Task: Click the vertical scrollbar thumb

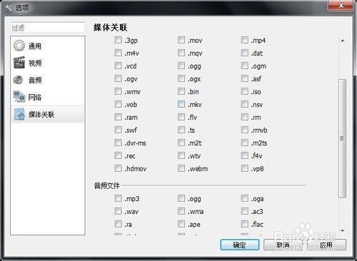Action: pos(342,138)
